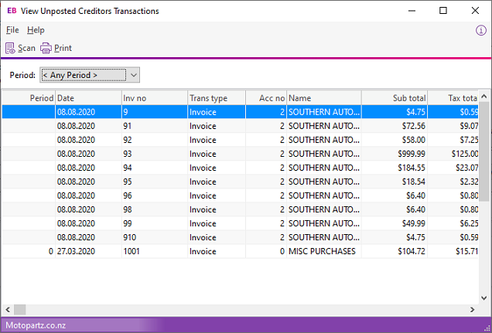The height and width of the screenshot is (333, 492).
Task: Select invoice number 95 cell
Action: coord(155,182)
